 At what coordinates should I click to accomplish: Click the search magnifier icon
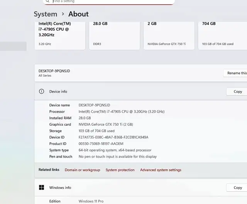47,1
